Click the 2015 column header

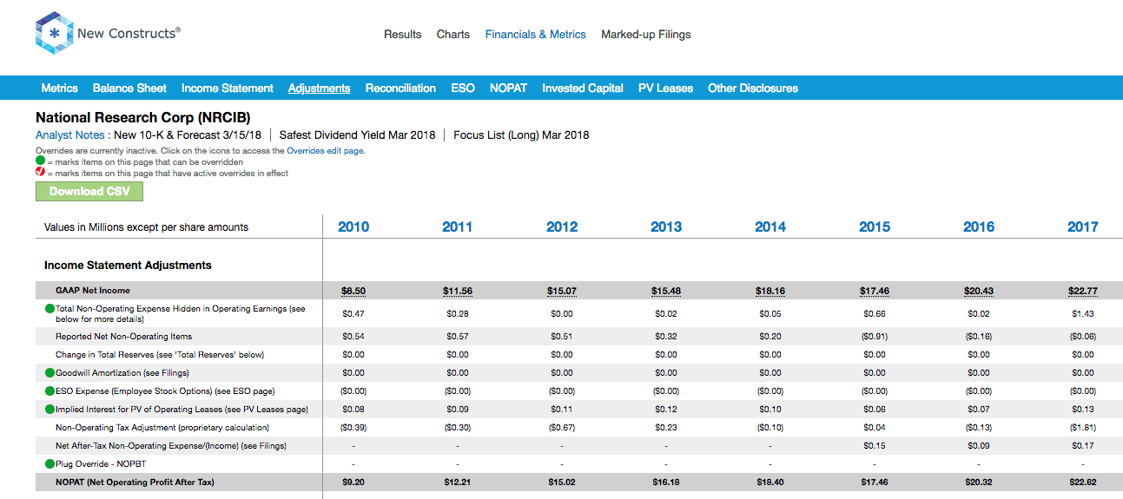[x=875, y=227]
